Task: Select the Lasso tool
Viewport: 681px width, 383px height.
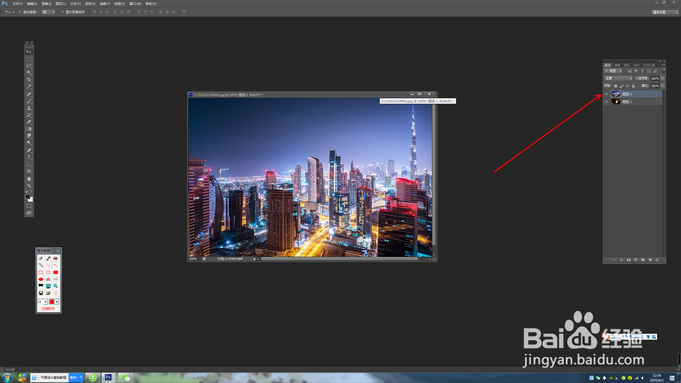Action: (29, 66)
